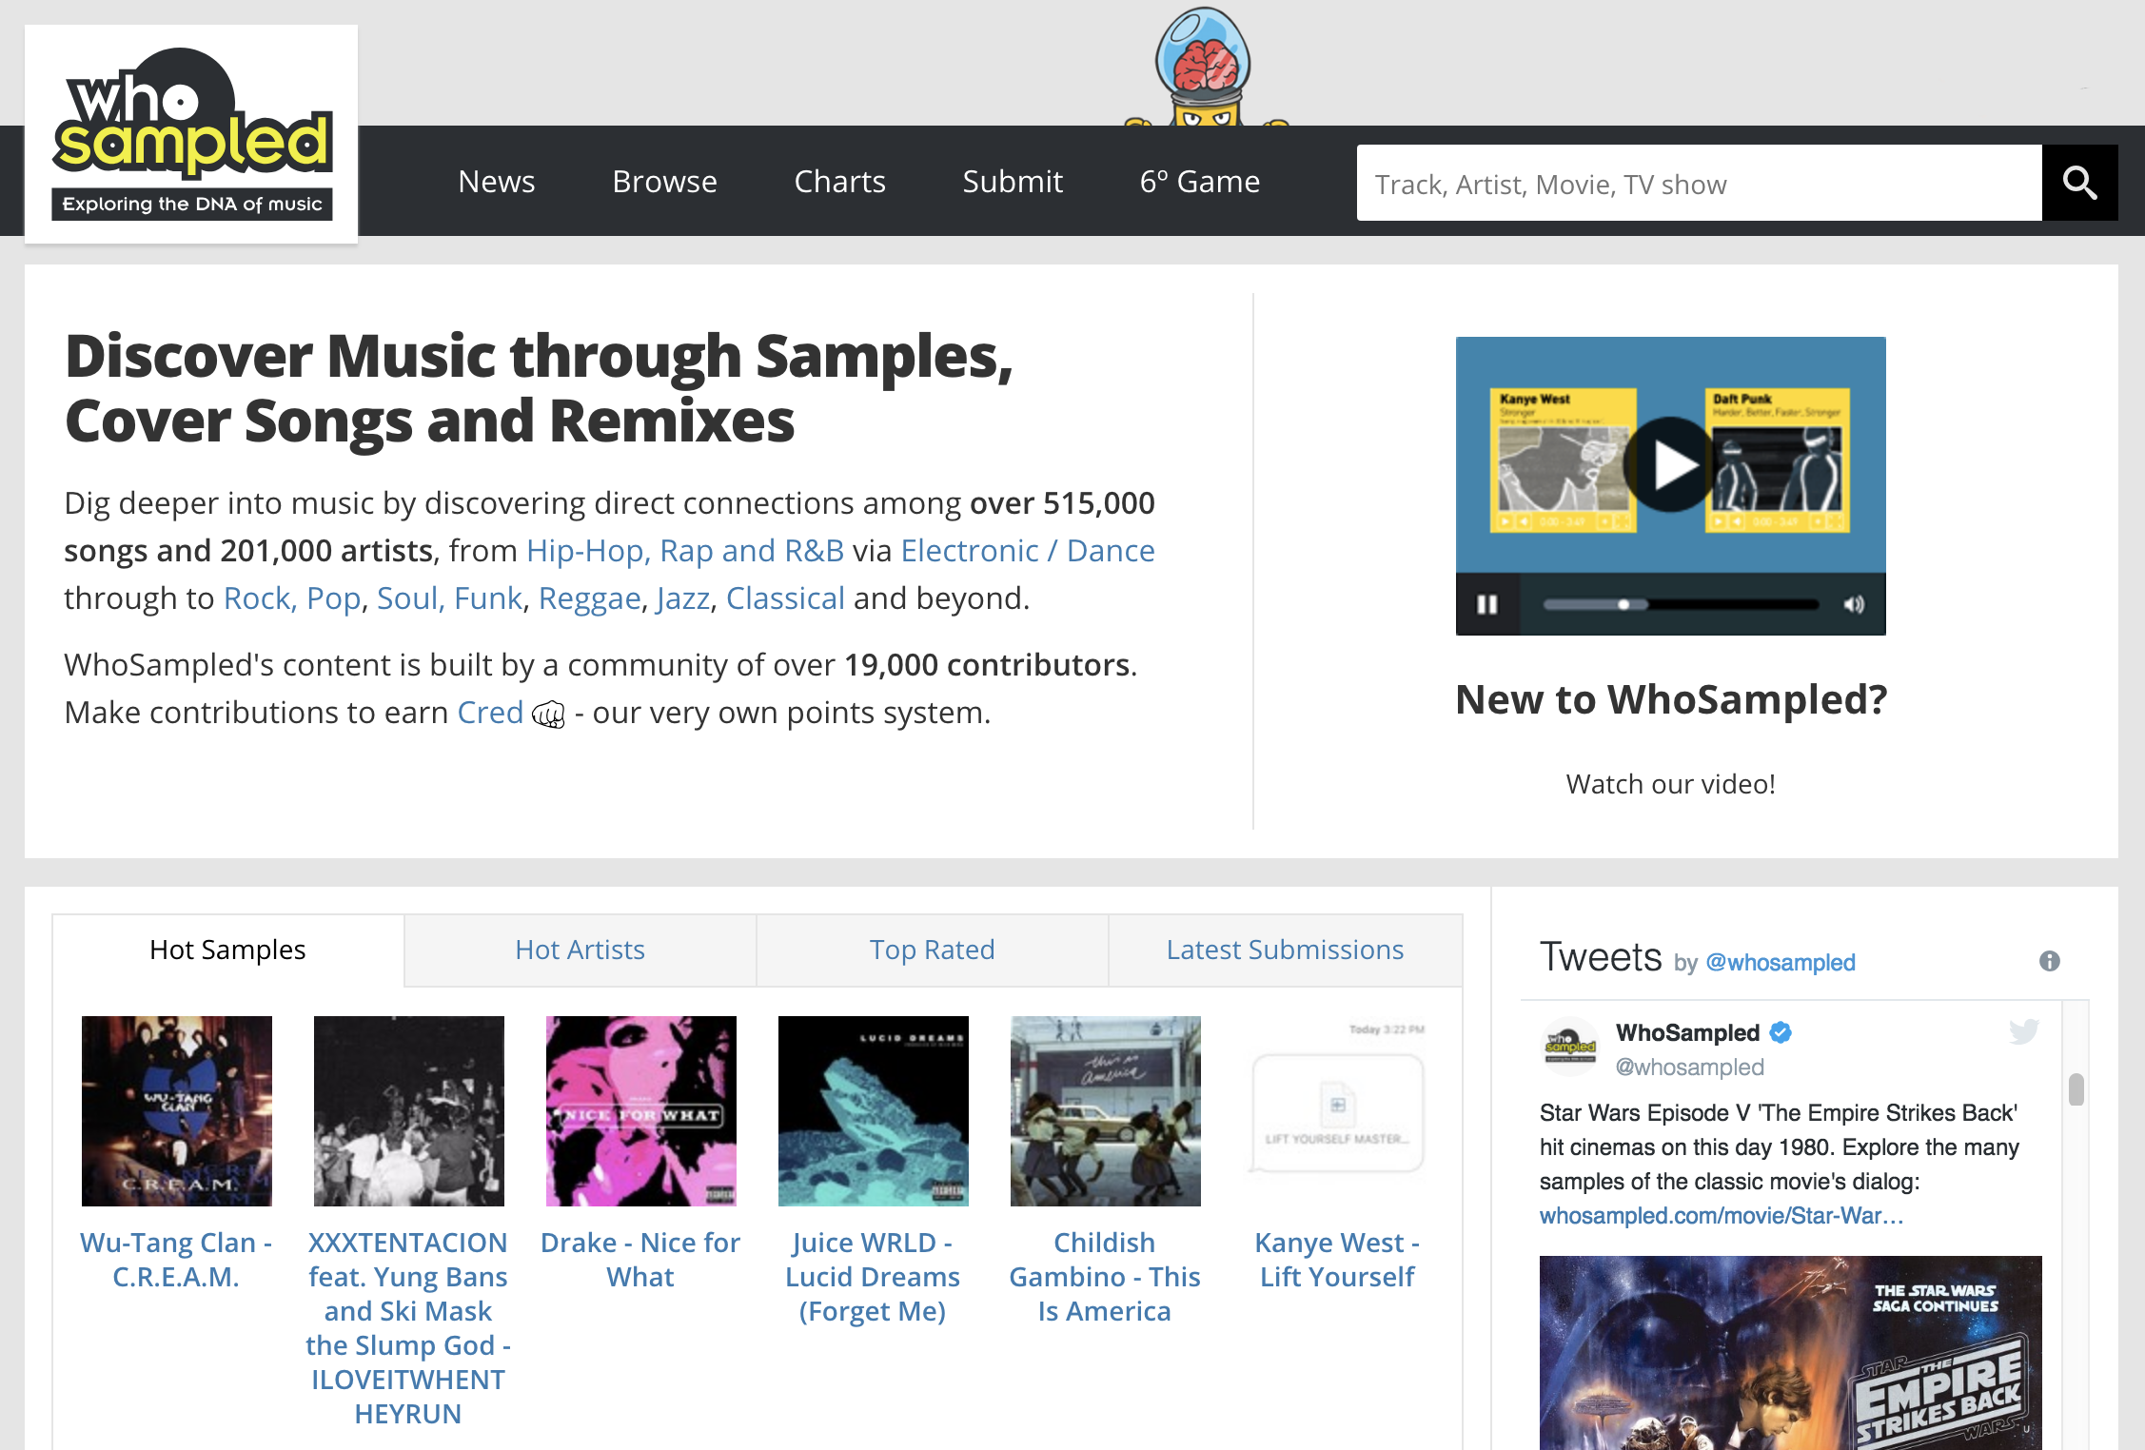Image resolution: width=2145 pixels, height=1450 pixels.
Task: Click the Twitter bird icon in tweet
Action: coord(2023,1031)
